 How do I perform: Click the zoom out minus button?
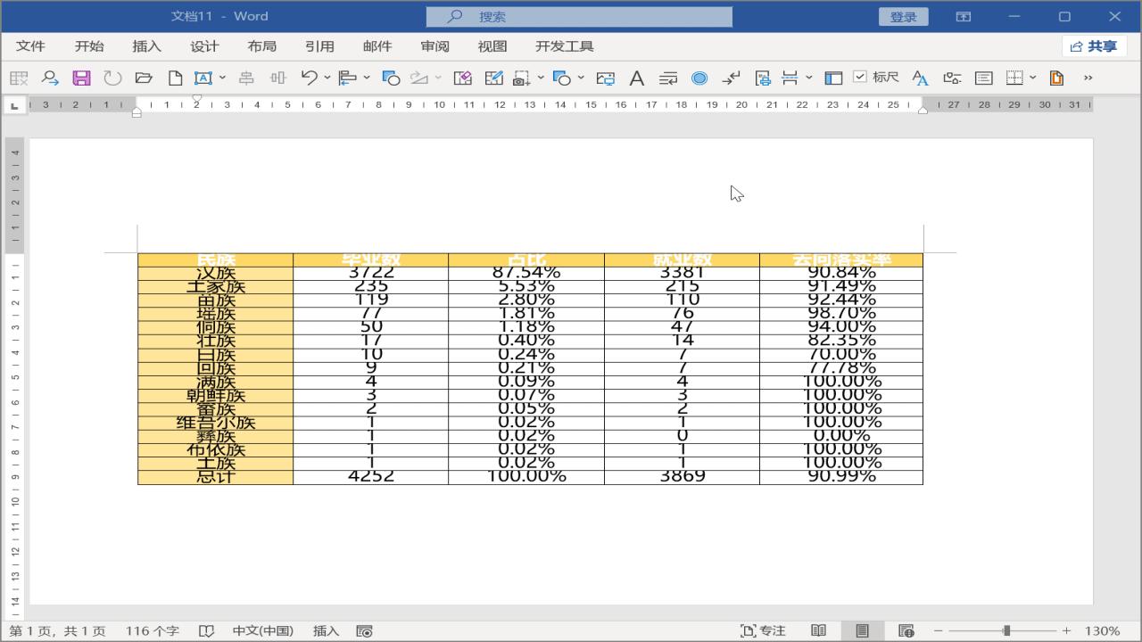pyautogui.click(x=938, y=631)
